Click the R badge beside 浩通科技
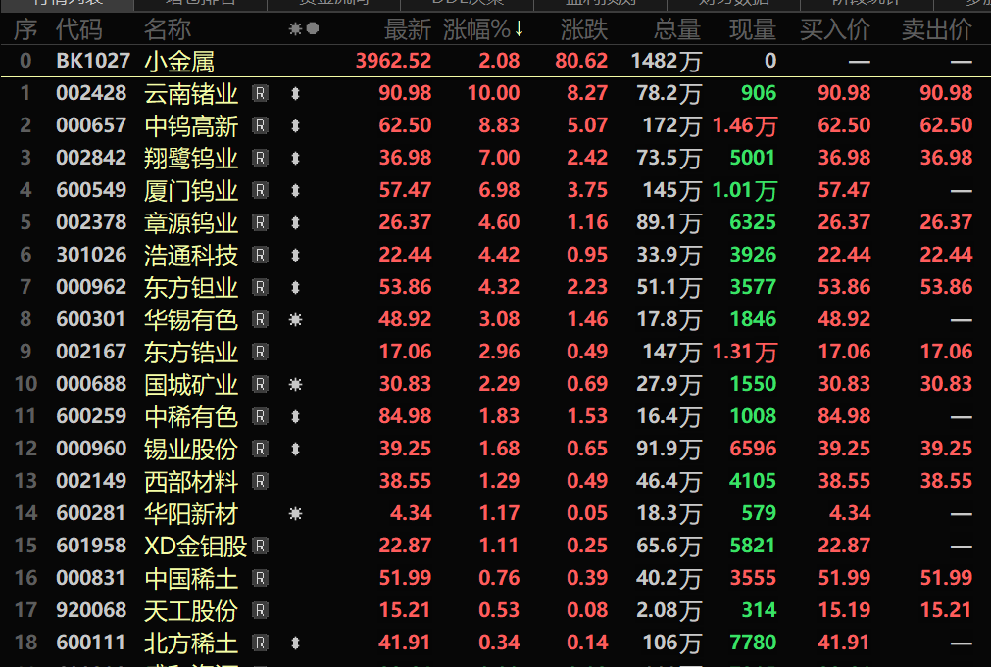The height and width of the screenshot is (667, 991). pos(260,256)
